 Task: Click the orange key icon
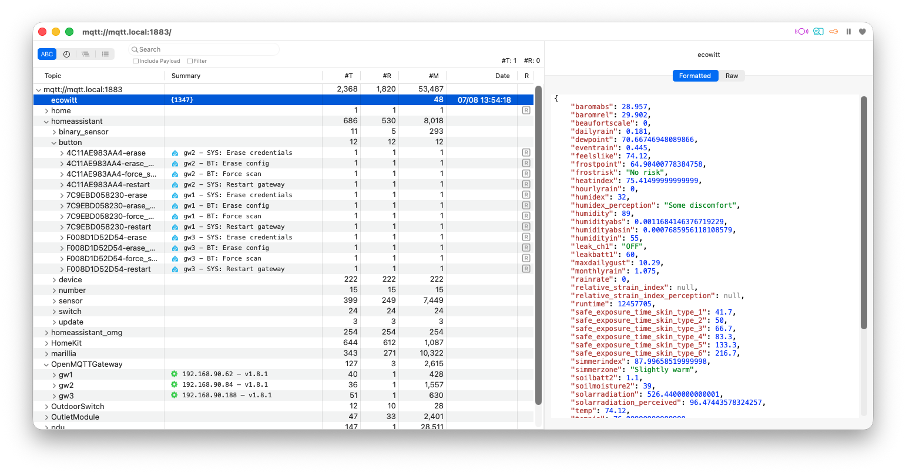[x=834, y=32]
